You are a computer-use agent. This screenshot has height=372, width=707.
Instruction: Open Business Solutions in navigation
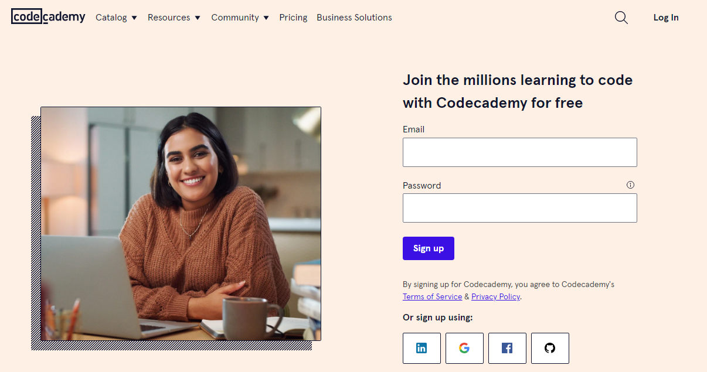354,18
